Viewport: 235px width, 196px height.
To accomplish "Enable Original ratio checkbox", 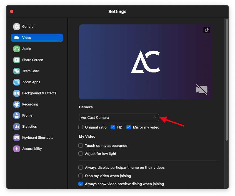I will point(81,127).
